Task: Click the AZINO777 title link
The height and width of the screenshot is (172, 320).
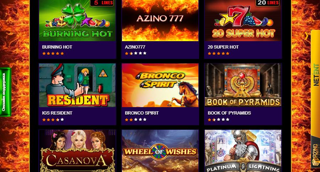Action: tap(135, 47)
